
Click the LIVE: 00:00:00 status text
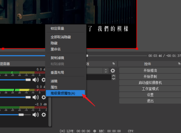click(79, 131)
